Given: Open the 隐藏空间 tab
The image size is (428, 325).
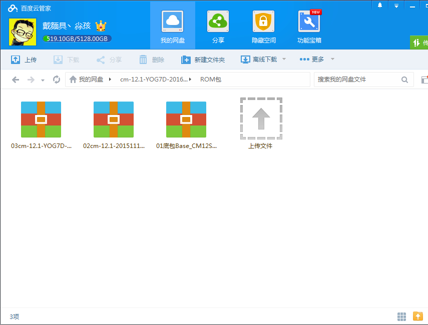Looking at the screenshot, I should click(x=264, y=26).
